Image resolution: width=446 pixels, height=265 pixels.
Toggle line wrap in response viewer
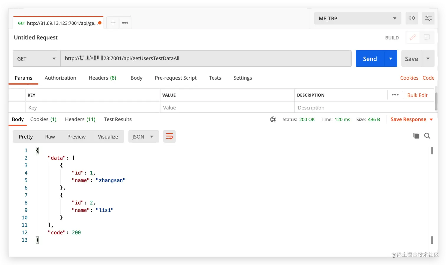169,136
